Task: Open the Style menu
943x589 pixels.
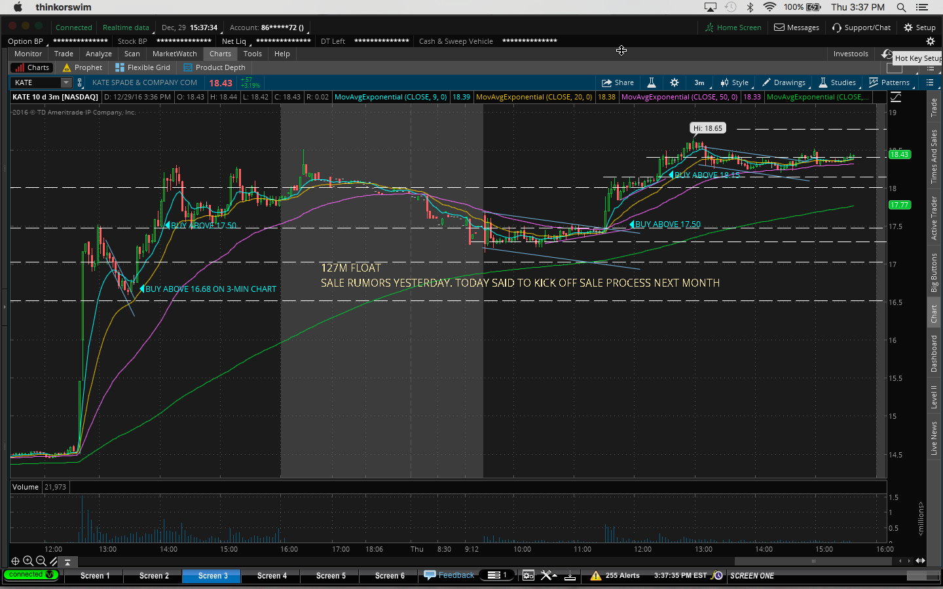Action: click(735, 82)
